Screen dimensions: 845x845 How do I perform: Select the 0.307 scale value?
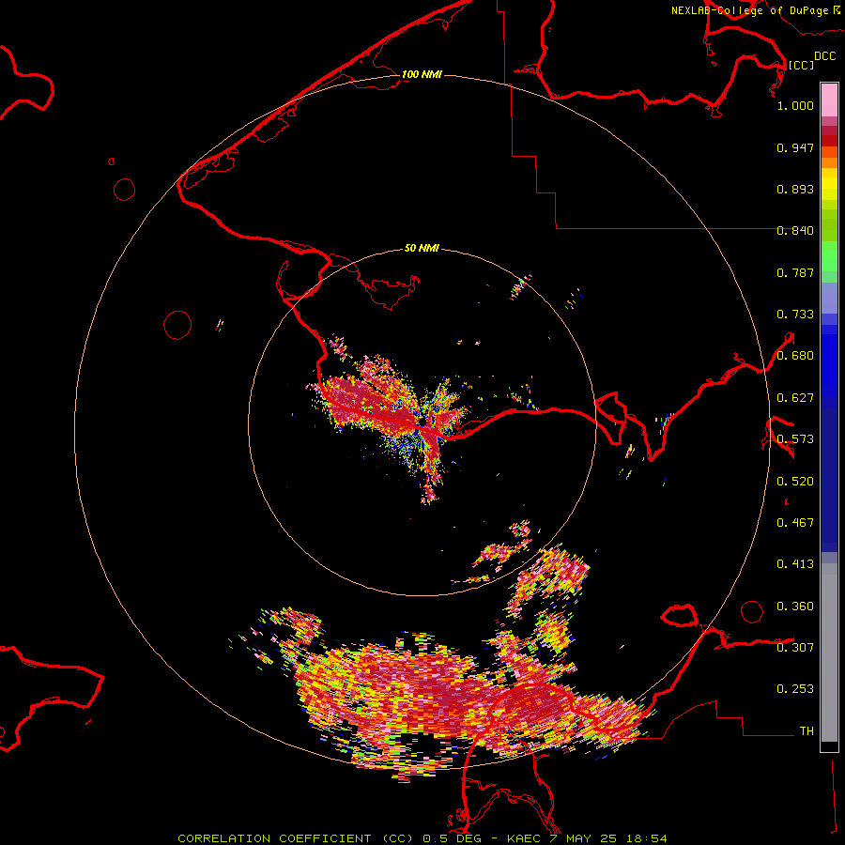click(795, 648)
